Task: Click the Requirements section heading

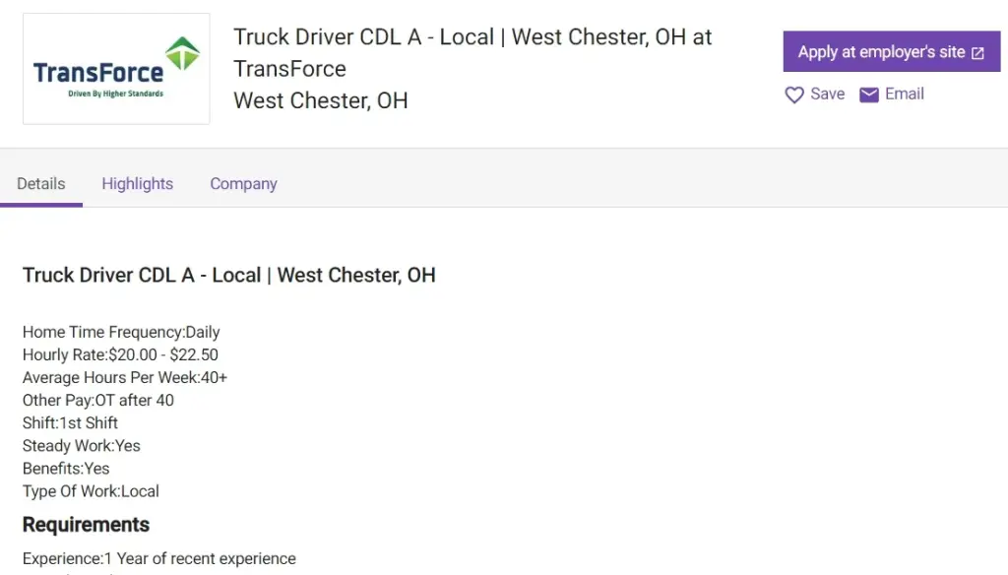Action: point(87,524)
